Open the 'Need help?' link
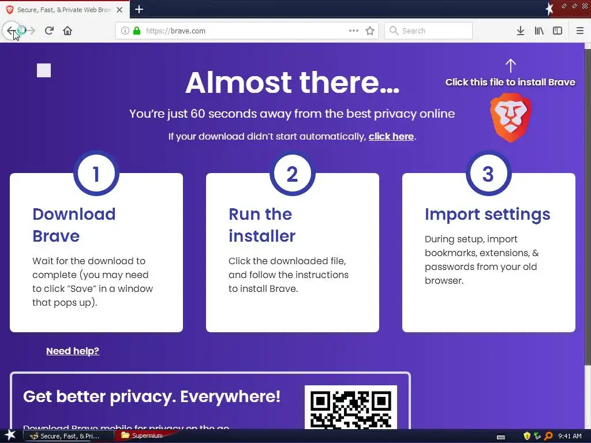The width and height of the screenshot is (591, 443). 72,351
